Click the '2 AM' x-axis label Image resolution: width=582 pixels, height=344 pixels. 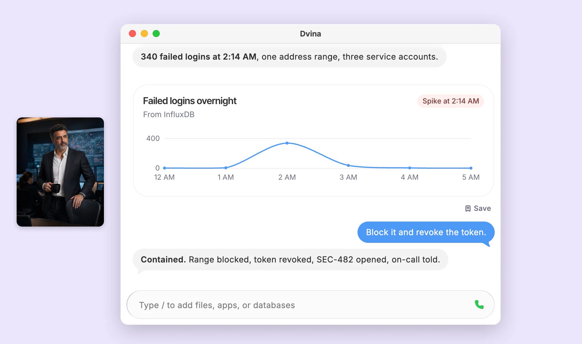tap(287, 177)
